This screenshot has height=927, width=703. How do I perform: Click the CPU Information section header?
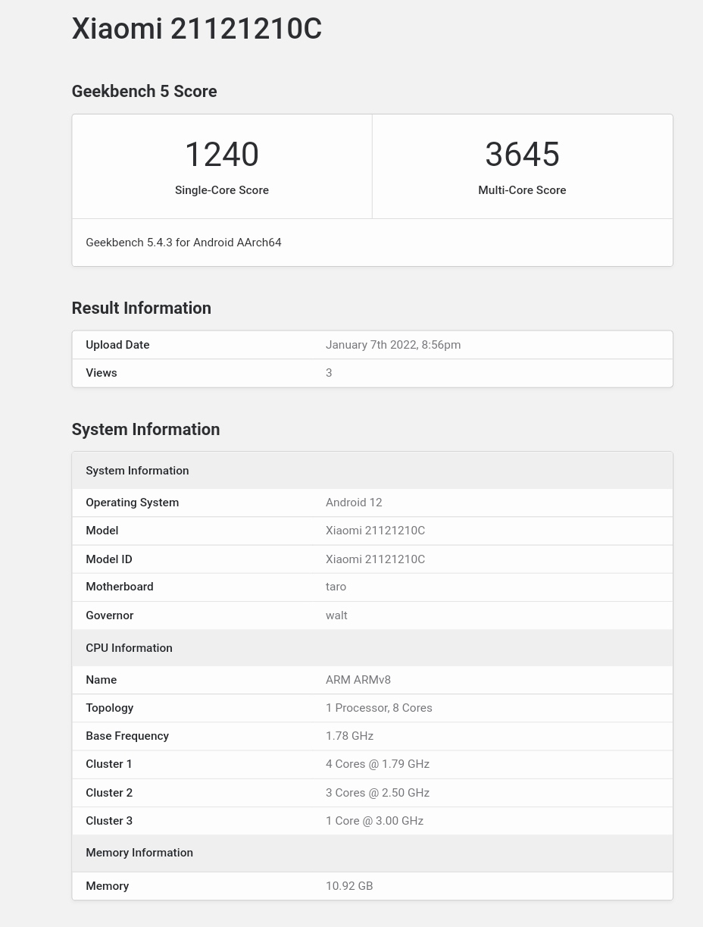tap(129, 648)
